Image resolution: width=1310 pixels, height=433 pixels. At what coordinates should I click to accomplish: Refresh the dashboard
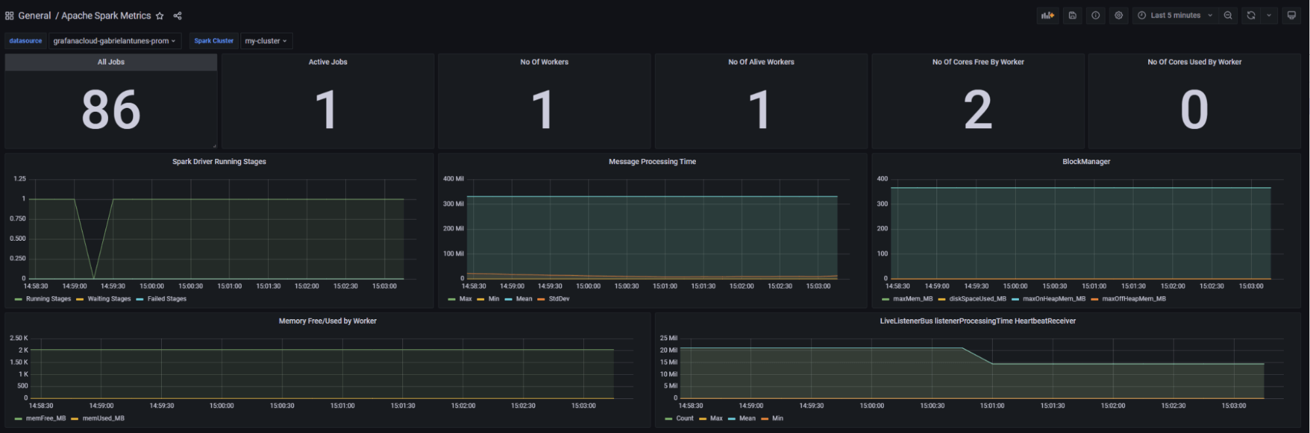click(1251, 16)
